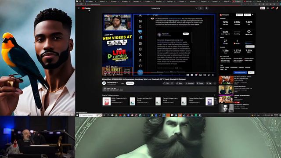
Task: Click the Follow button on quoted tweet
Action: click(186, 34)
